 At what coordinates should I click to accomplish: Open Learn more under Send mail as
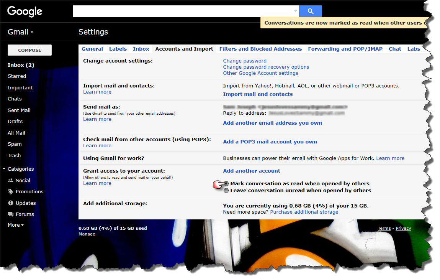97,119
